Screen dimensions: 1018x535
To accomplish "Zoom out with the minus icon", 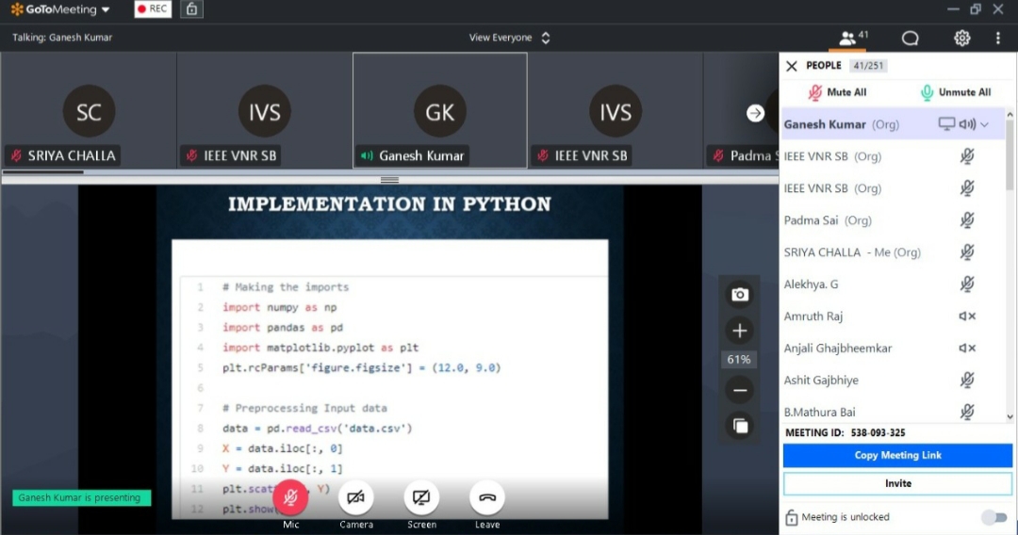I will [x=740, y=390].
